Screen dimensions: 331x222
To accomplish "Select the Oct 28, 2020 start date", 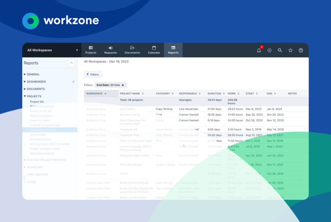I will [254, 120].
